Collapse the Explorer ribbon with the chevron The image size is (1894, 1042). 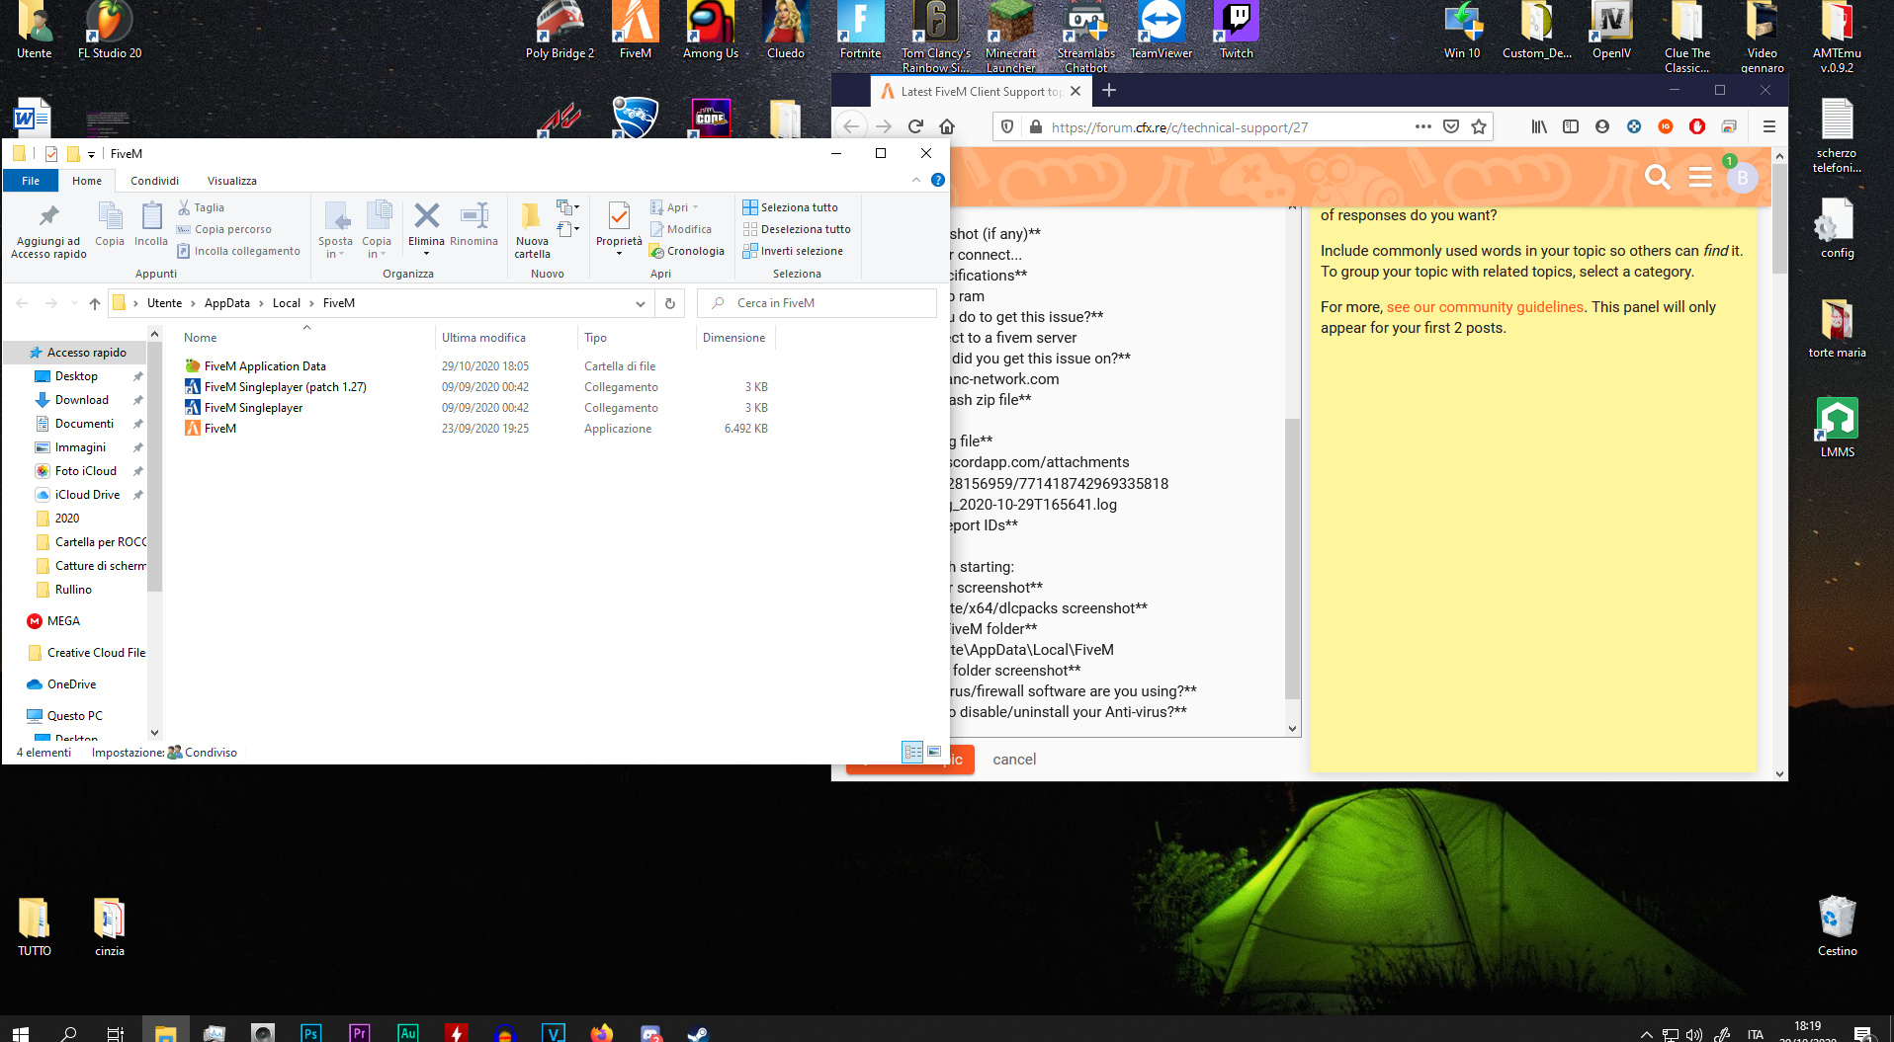915,180
